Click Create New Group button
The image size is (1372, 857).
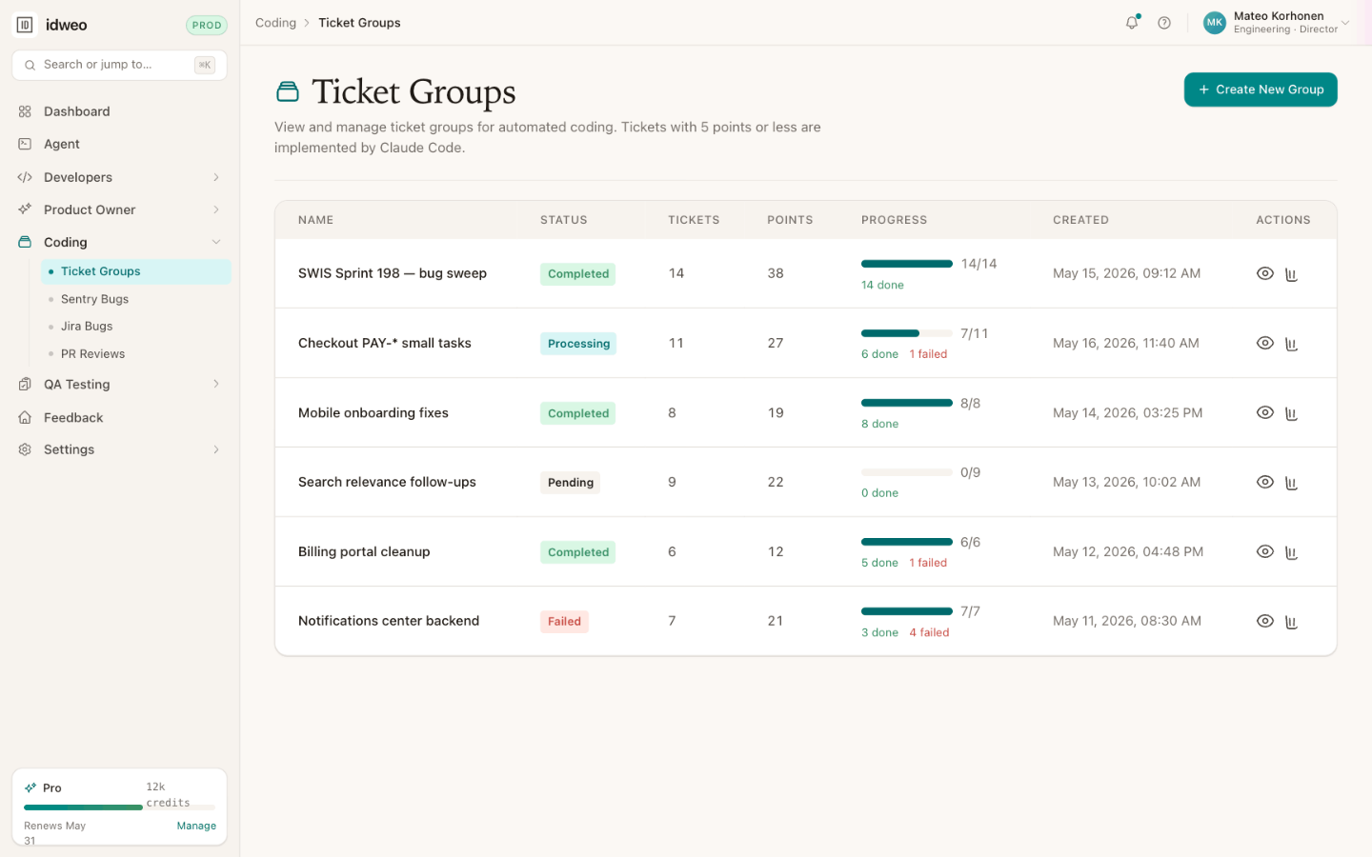1261,90
